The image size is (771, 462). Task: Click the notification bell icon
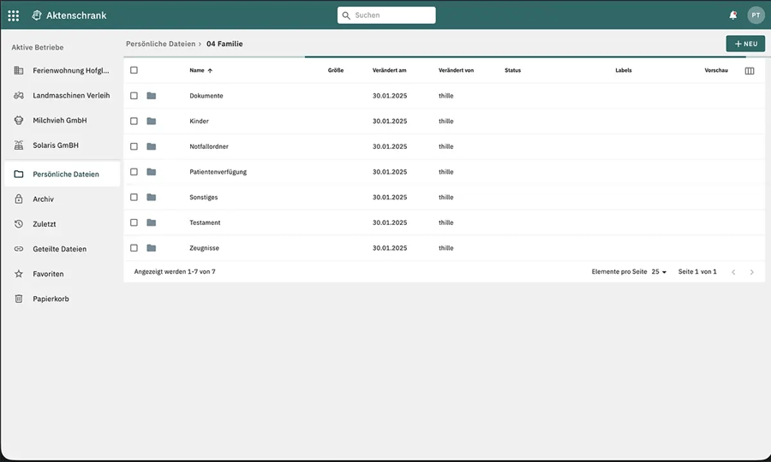click(732, 15)
